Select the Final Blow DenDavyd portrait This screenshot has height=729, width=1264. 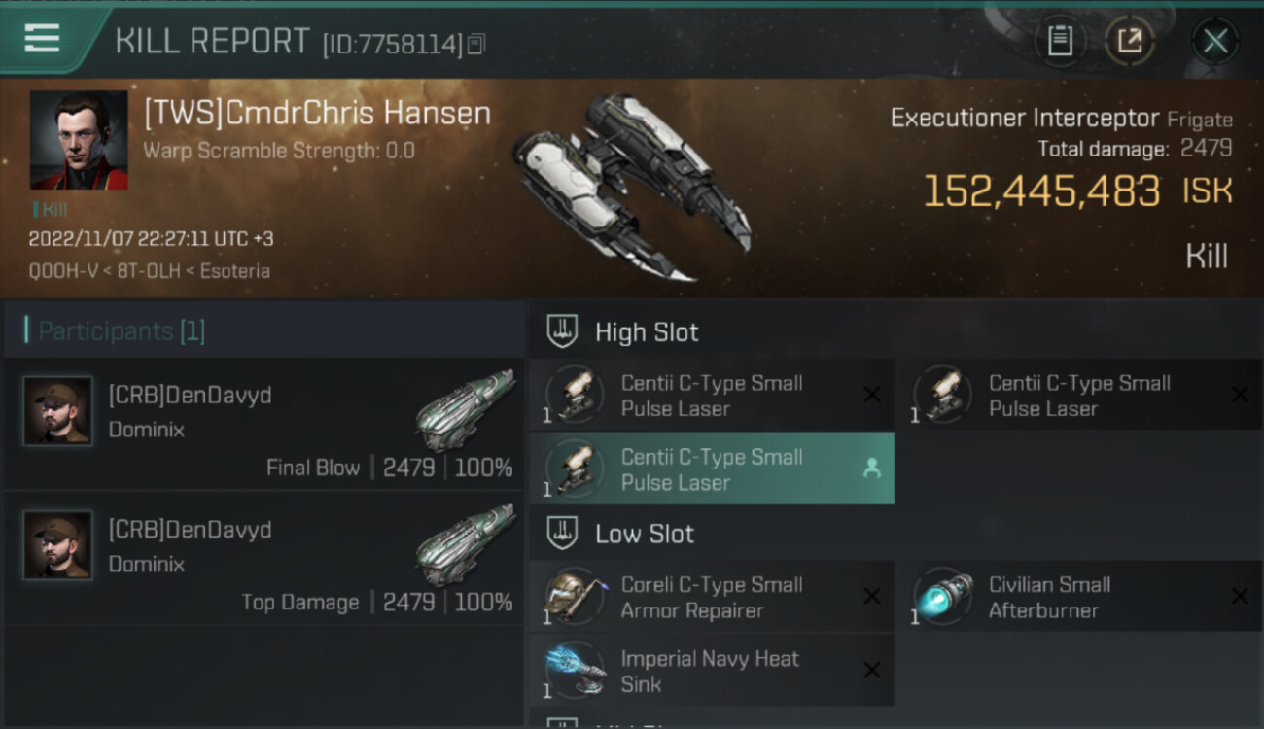(x=58, y=411)
